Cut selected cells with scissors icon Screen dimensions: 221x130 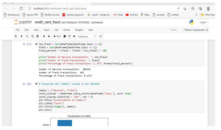click(x=27, y=36)
